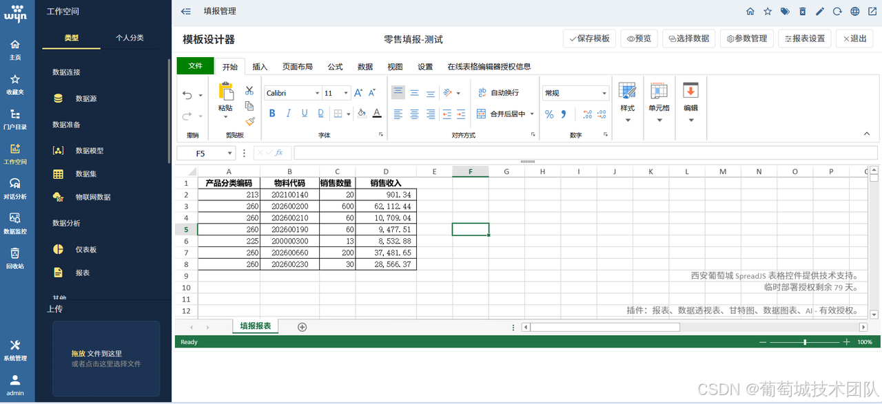The width and height of the screenshot is (882, 404).
Task: Click the trash delete icon in top bar
Action: pyautogui.click(x=803, y=12)
